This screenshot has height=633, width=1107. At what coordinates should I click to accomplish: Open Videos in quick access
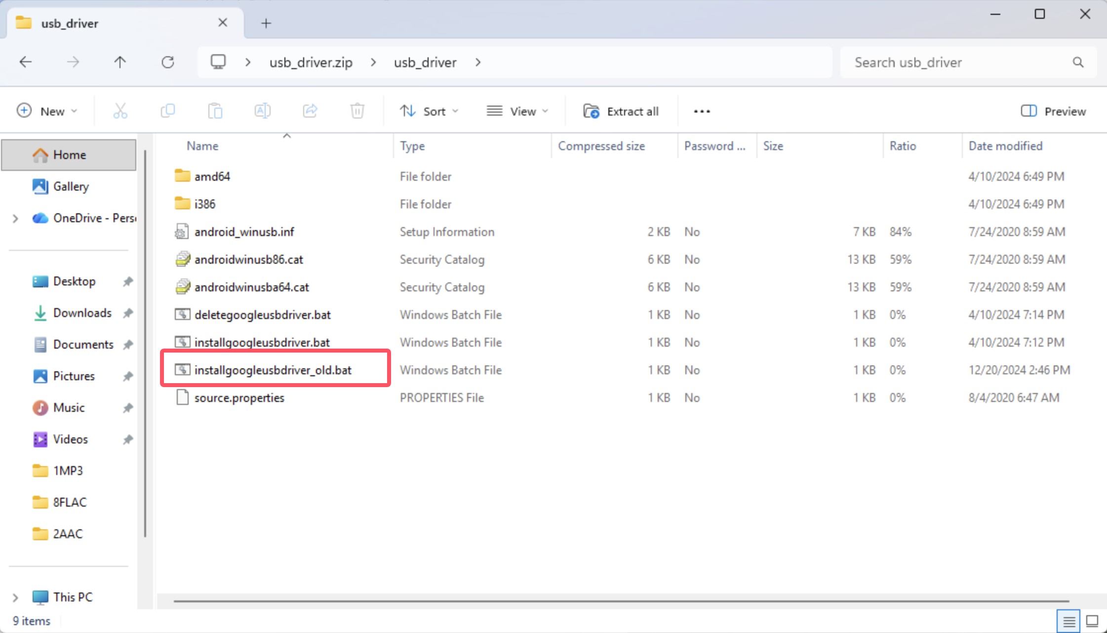pyautogui.click(x=69, y=439)
